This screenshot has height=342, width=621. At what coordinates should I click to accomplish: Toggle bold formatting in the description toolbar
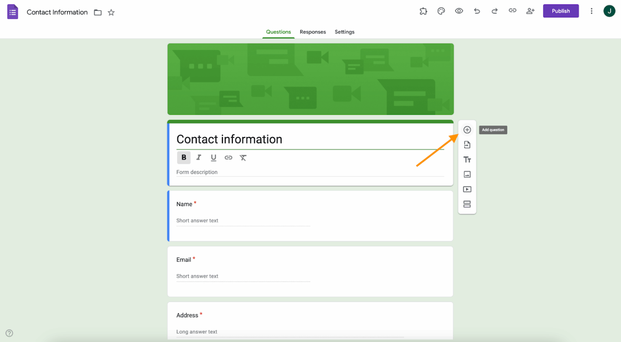(184, 158)
